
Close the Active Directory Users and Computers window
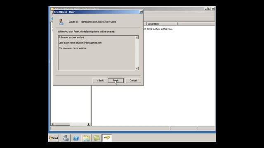click(213, 9)
